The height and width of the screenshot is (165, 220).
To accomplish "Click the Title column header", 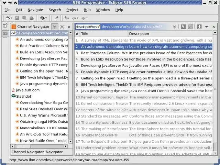I will point(104,34).
